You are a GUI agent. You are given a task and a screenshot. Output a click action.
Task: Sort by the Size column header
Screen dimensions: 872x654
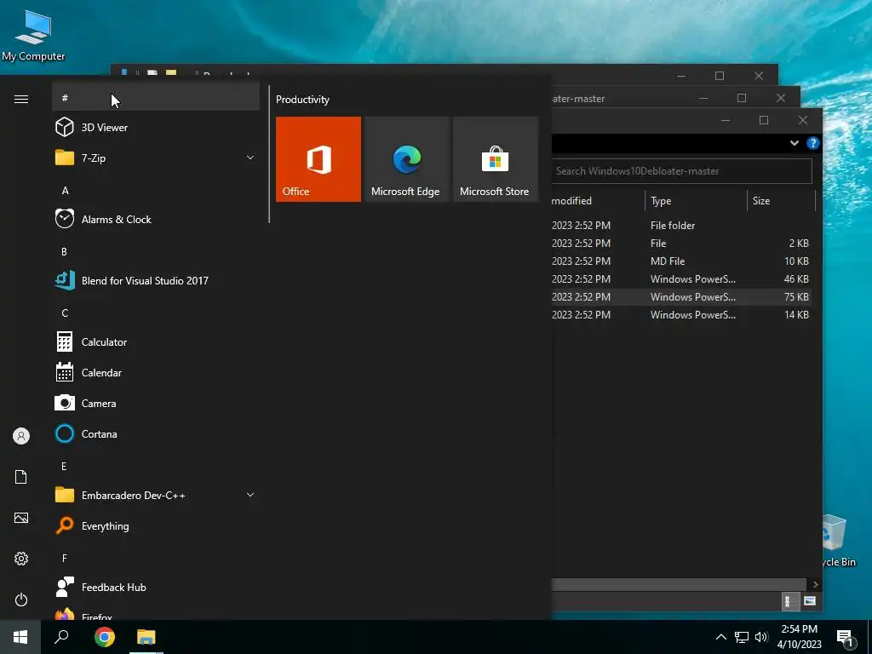tap(781, 201)
